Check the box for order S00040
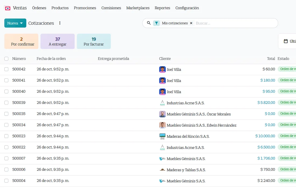Image resolution: width=296 pixels, height=188 pixels. coord(6,91)
